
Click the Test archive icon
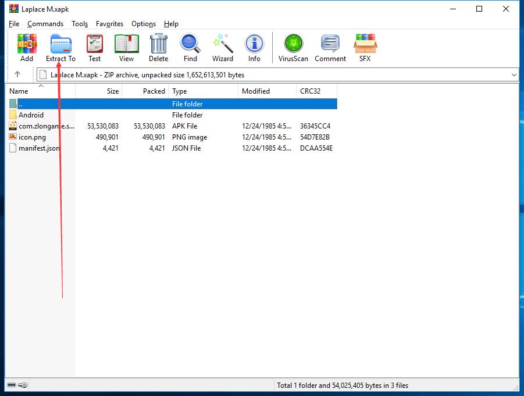click(94, 47)
